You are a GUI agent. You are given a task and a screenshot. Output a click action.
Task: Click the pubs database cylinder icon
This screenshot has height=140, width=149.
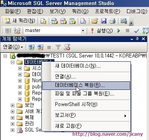27,87
